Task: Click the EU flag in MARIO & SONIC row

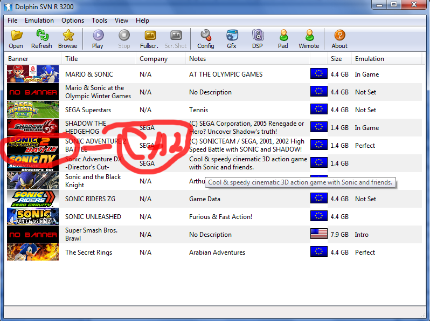Action: pos(319,73)
